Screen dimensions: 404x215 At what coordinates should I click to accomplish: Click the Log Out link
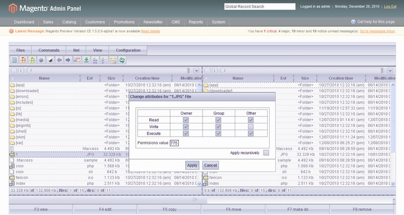coord(390,7)
